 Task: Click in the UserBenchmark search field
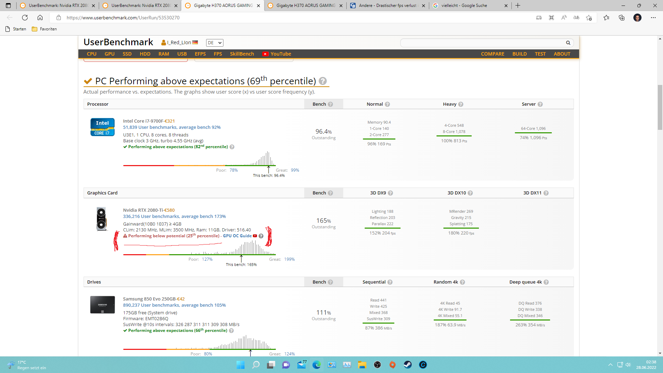(x=482, y=43)
